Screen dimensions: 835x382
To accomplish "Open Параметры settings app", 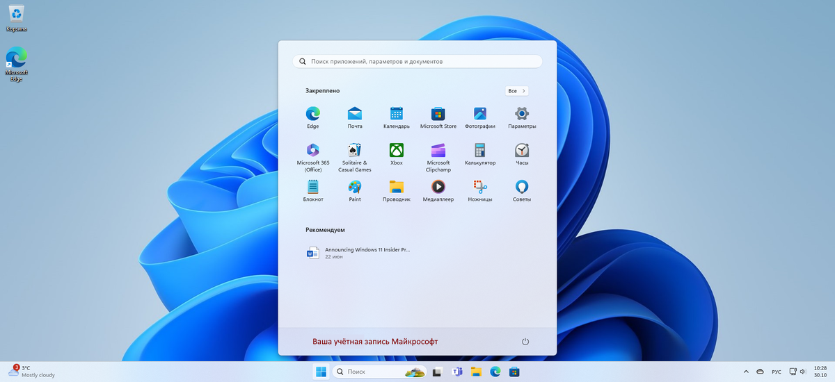I will 522,117.
